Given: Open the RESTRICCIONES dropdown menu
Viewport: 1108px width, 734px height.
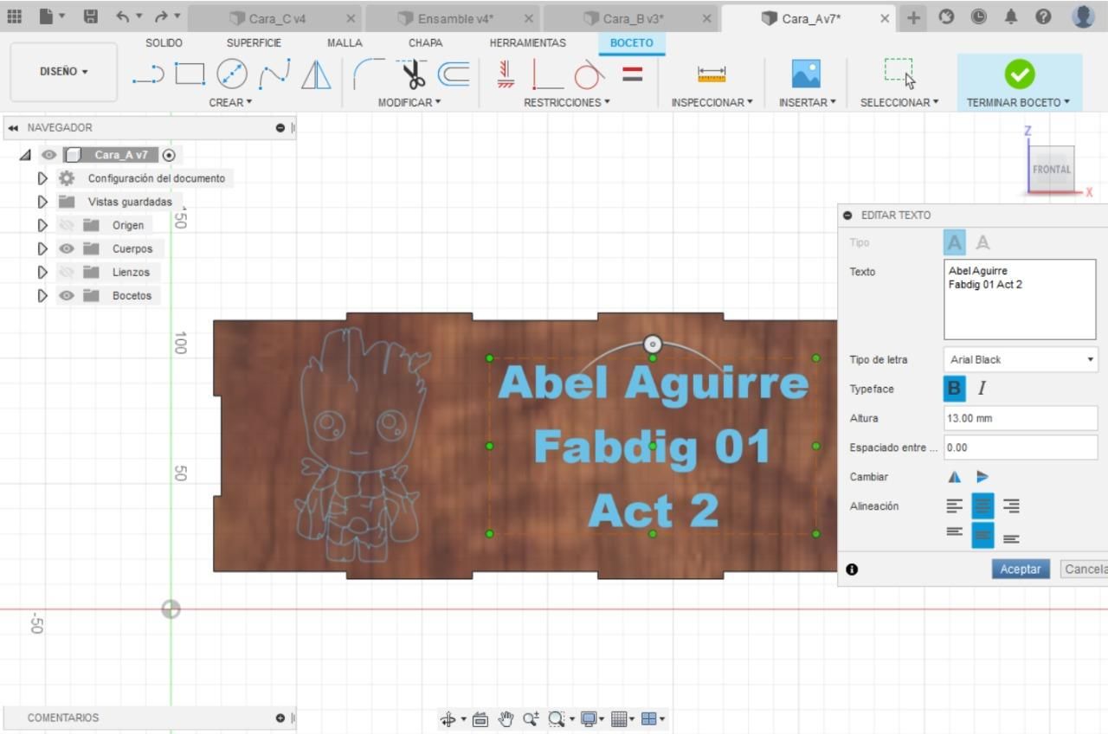Looking at the screenshot, I should (x=567, y=102).
